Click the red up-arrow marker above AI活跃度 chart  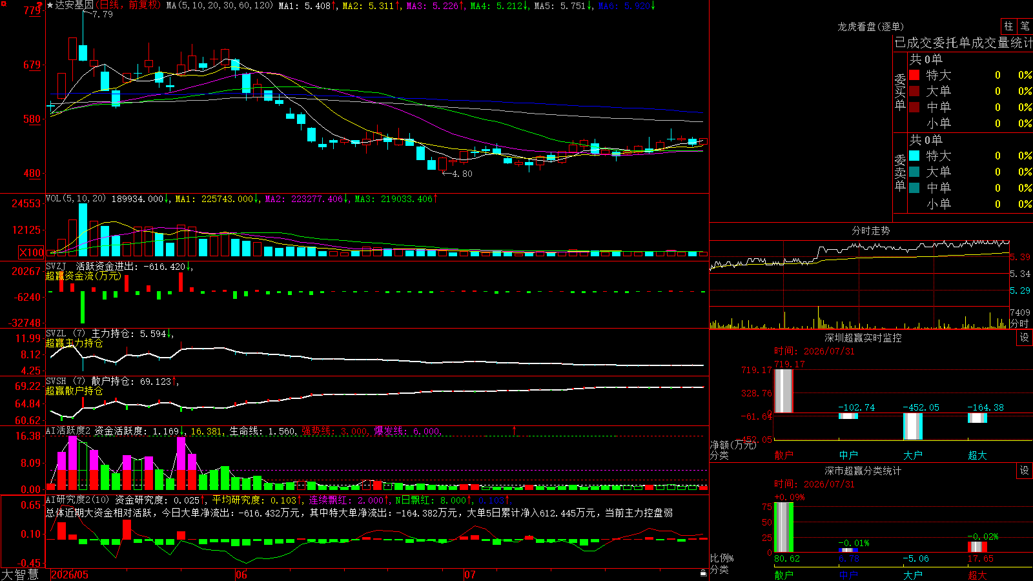[x=515, y=430]
